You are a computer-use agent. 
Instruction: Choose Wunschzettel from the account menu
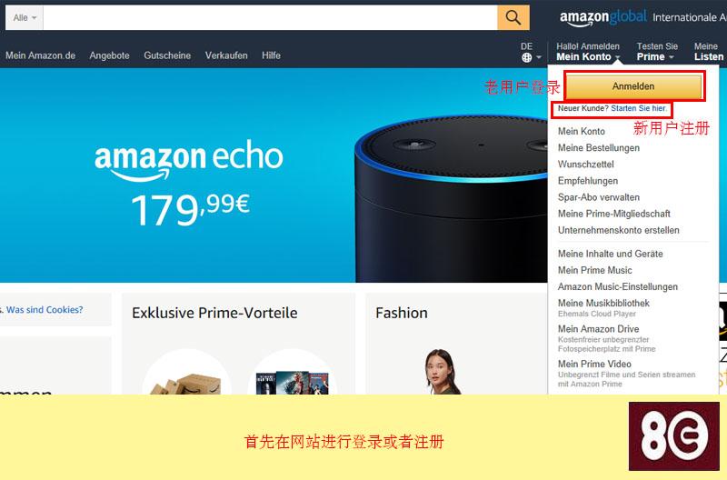click(585, 165)
